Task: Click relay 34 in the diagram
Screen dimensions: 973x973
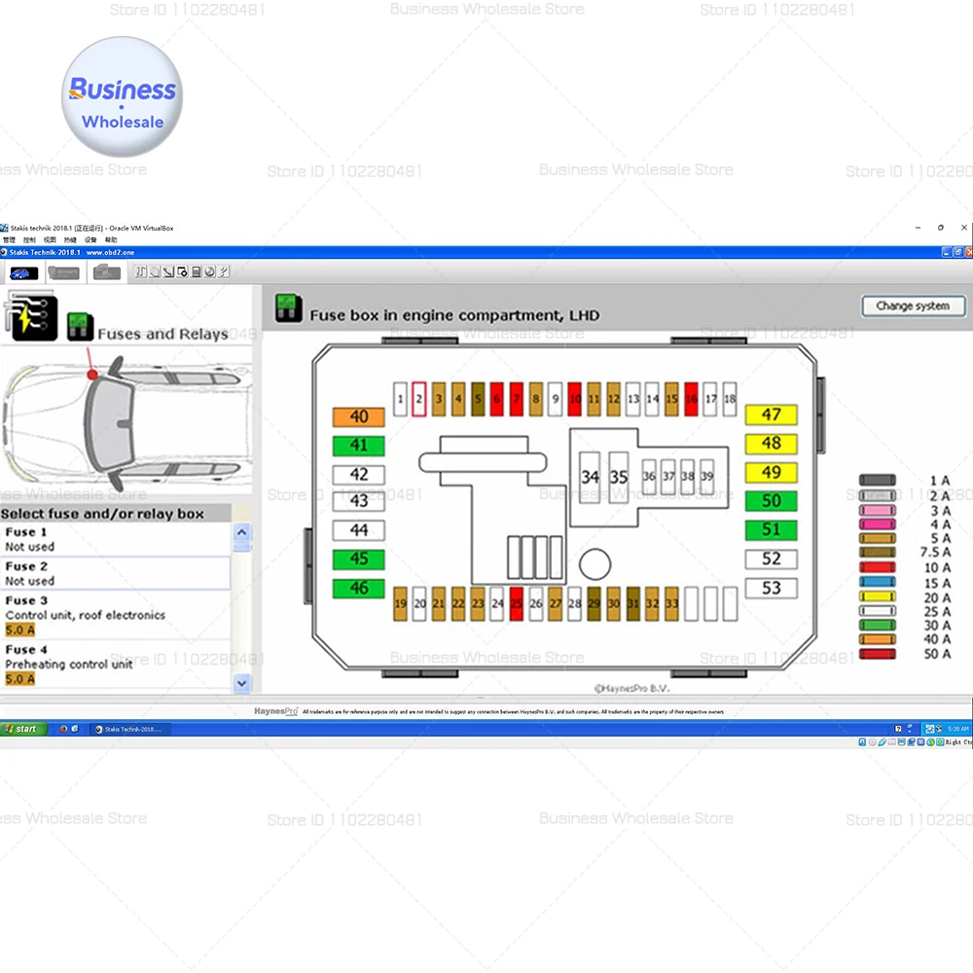Action: [x=590, y=477]
